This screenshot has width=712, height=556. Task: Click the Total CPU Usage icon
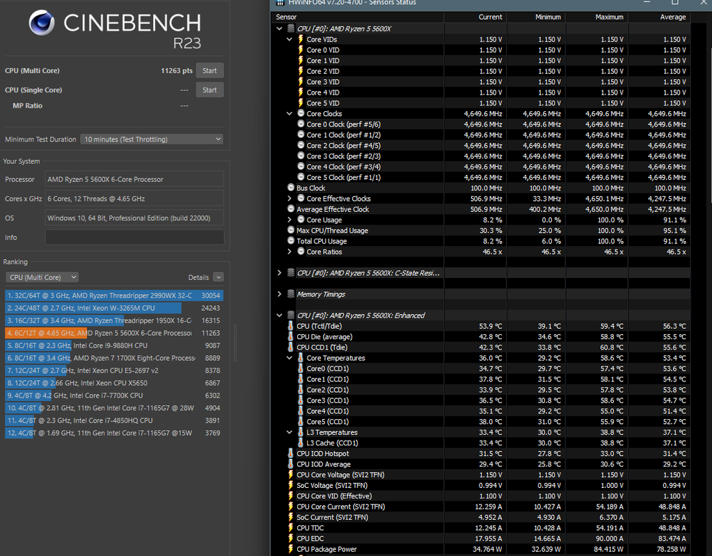click(x=291, y=240)
